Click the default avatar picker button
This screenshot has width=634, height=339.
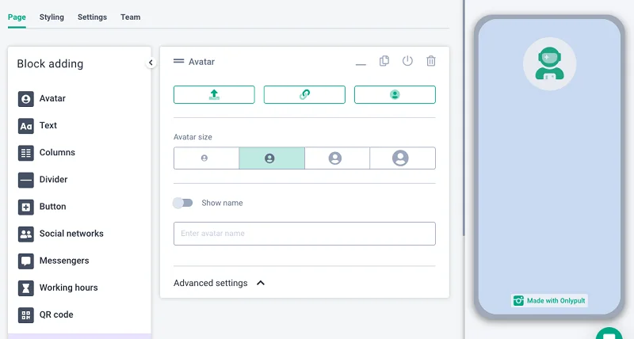(x=395, y=94)
